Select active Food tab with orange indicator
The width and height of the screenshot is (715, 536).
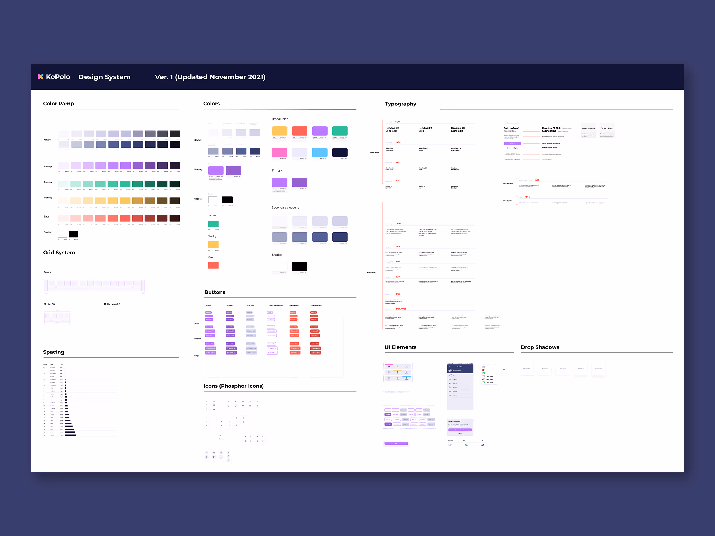pos(398,373)
